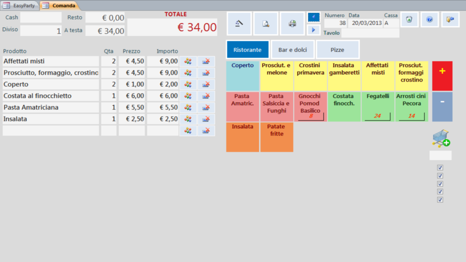Image resolution: width=466 pixels, height=262 pixels.
Task: Click the Cash input field
Action: point(41,17)
